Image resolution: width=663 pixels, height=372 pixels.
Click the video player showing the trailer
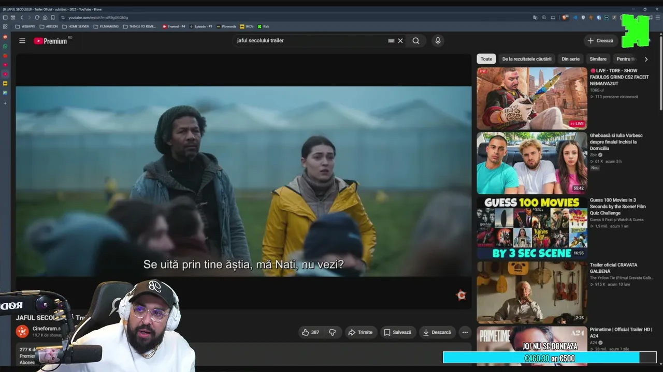(x=243, y=181)
